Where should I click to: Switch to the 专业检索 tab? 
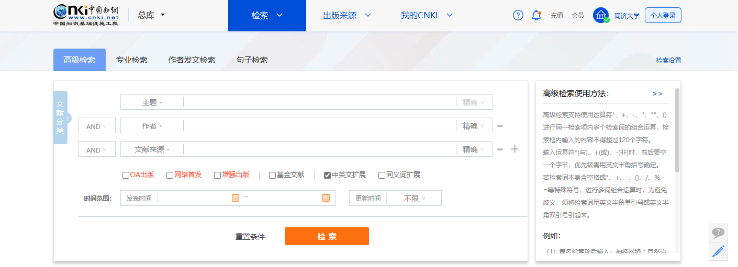pyautogui.click(x=131, y=60)
